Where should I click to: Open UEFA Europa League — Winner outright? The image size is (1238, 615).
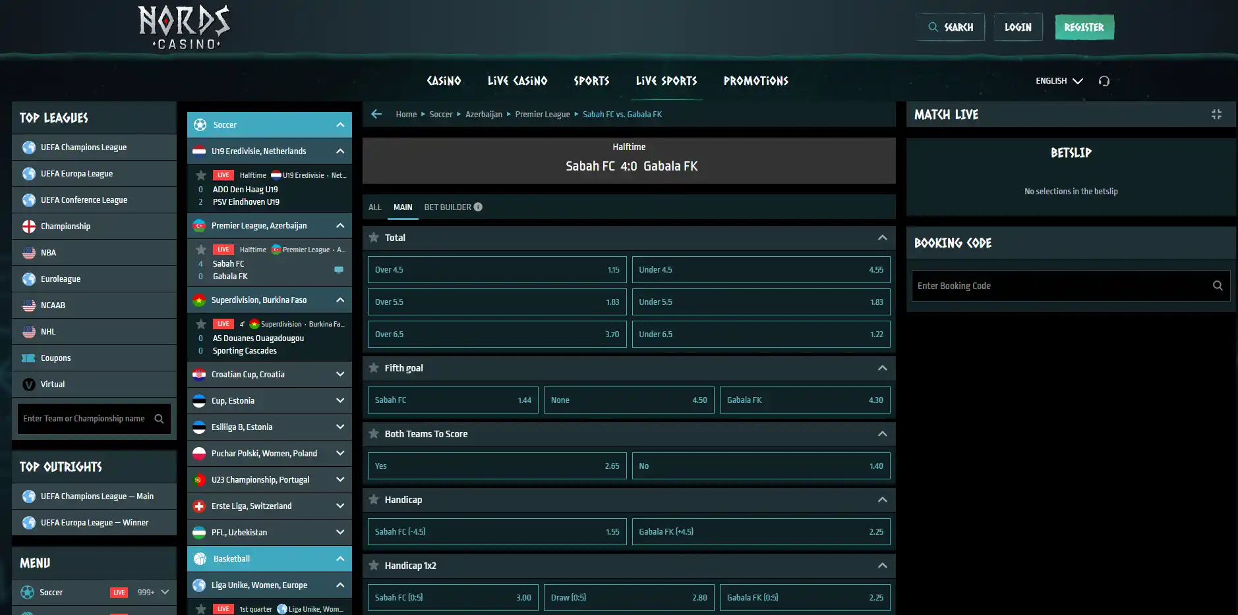coord(94,523)
